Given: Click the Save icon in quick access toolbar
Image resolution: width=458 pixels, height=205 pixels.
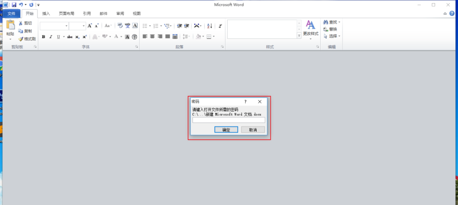Looking at the screenshot, I should [14, 5].
